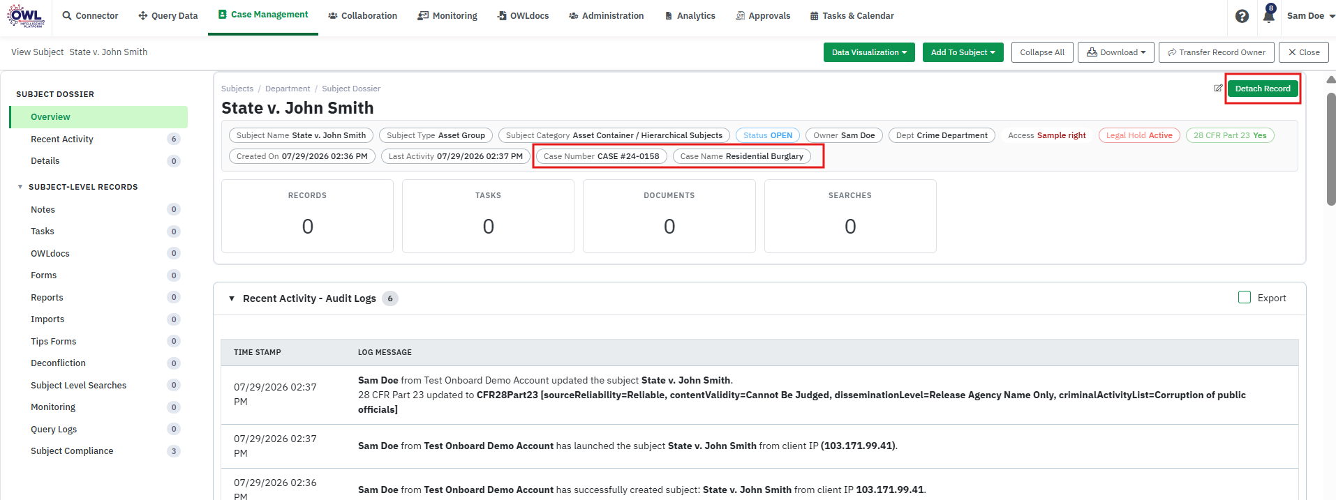Open OWLdocs in the sidebar
Screen dimensions: 1336x500
coord(98,253)
